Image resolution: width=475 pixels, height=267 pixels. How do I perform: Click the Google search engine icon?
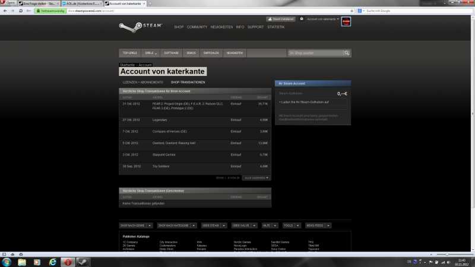360,11
